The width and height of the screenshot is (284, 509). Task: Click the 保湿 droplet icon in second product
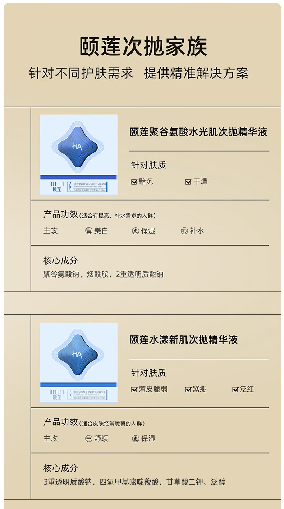(136, 438)
